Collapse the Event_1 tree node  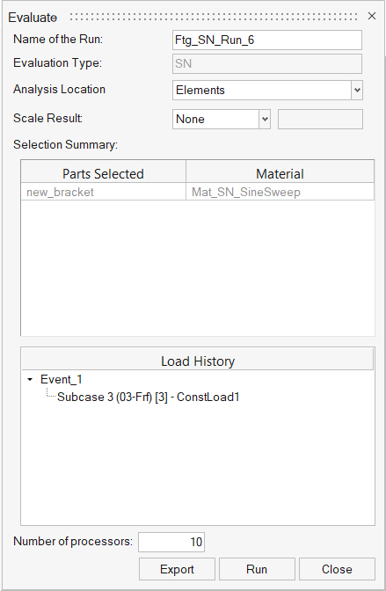[30, 380]
